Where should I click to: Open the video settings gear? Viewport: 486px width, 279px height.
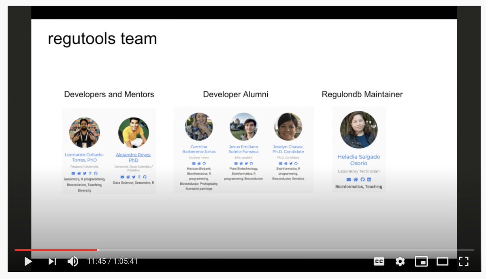tap(400, 262)
